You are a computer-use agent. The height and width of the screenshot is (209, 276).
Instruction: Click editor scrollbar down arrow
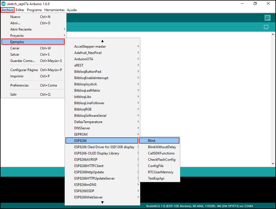pos(273,164)
